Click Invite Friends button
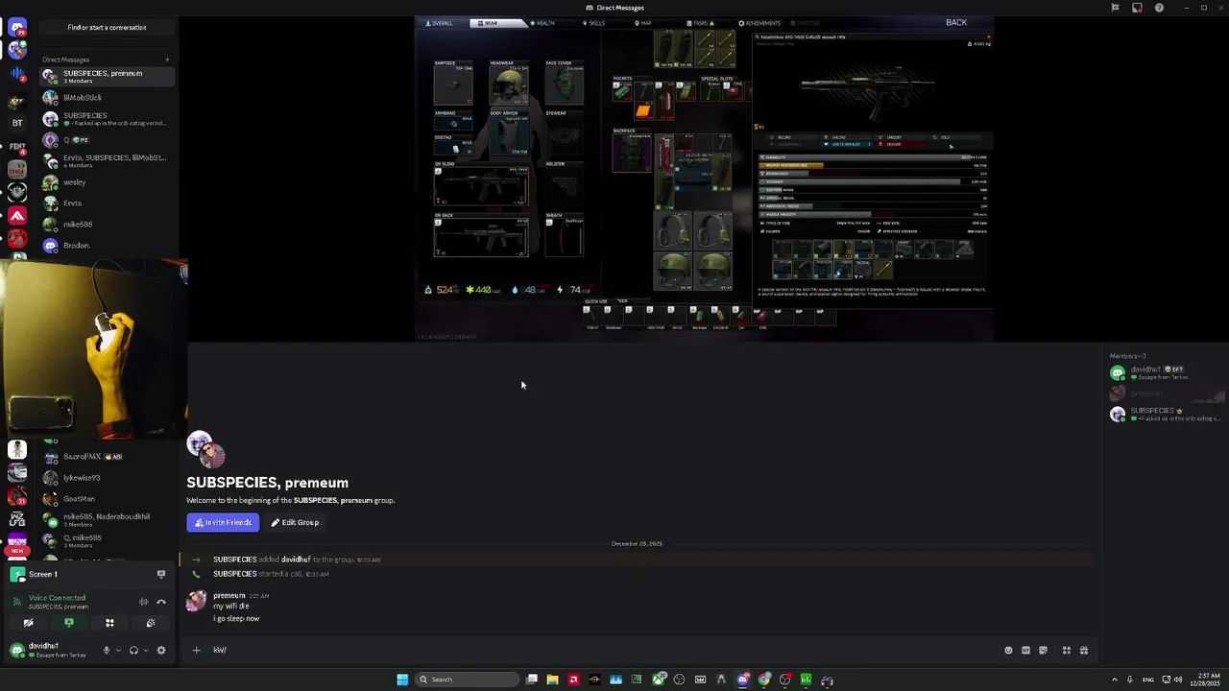Viewport: 1229px width, 691px height. [223, 522]
